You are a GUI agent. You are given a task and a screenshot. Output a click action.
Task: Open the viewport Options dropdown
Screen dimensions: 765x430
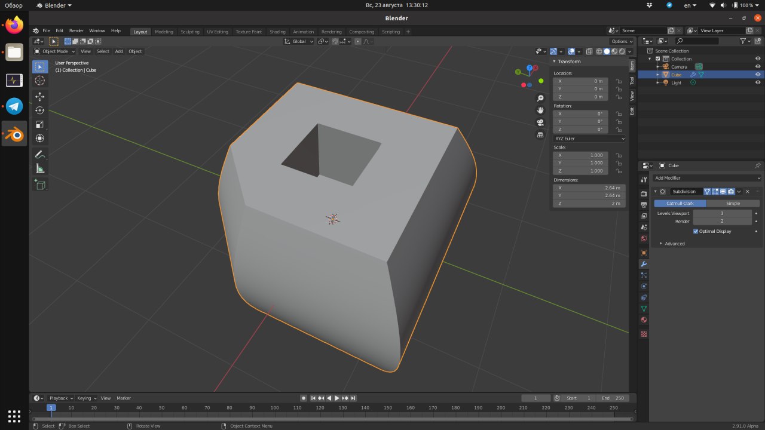(x=622, y=41)
